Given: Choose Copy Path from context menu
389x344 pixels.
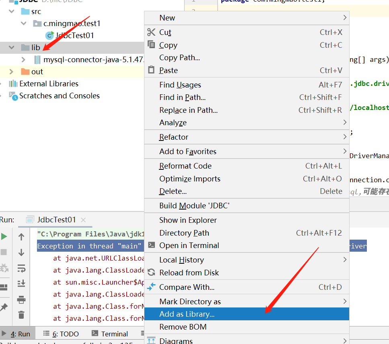Looking at the screenshot, I should click(247, 57).
